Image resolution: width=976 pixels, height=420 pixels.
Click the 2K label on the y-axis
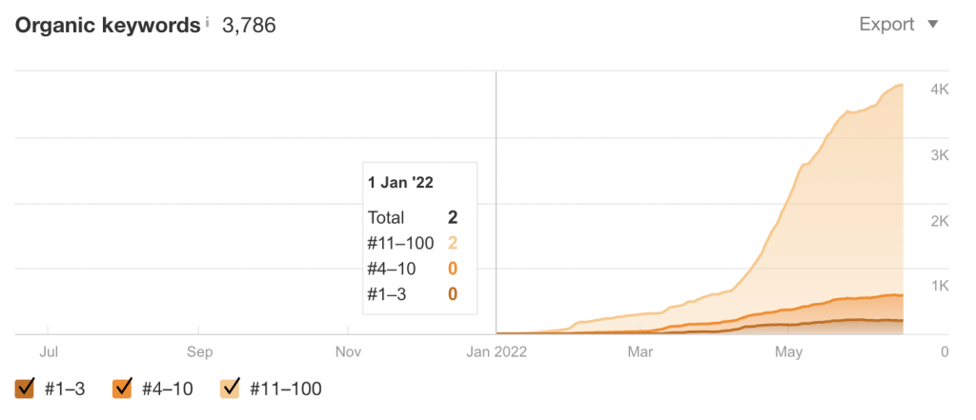coord(939,221)
